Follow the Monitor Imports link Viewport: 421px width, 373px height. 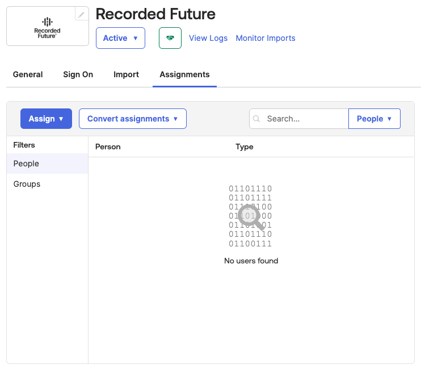click(x=266, y=38)
